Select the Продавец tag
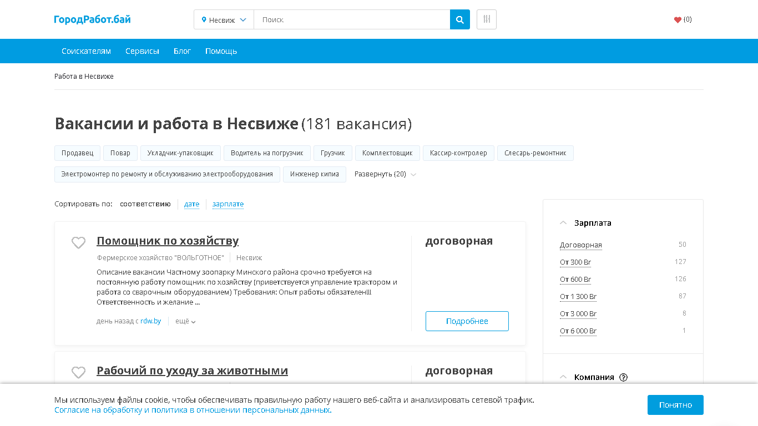758x426 pixels. tap(77, 153)
